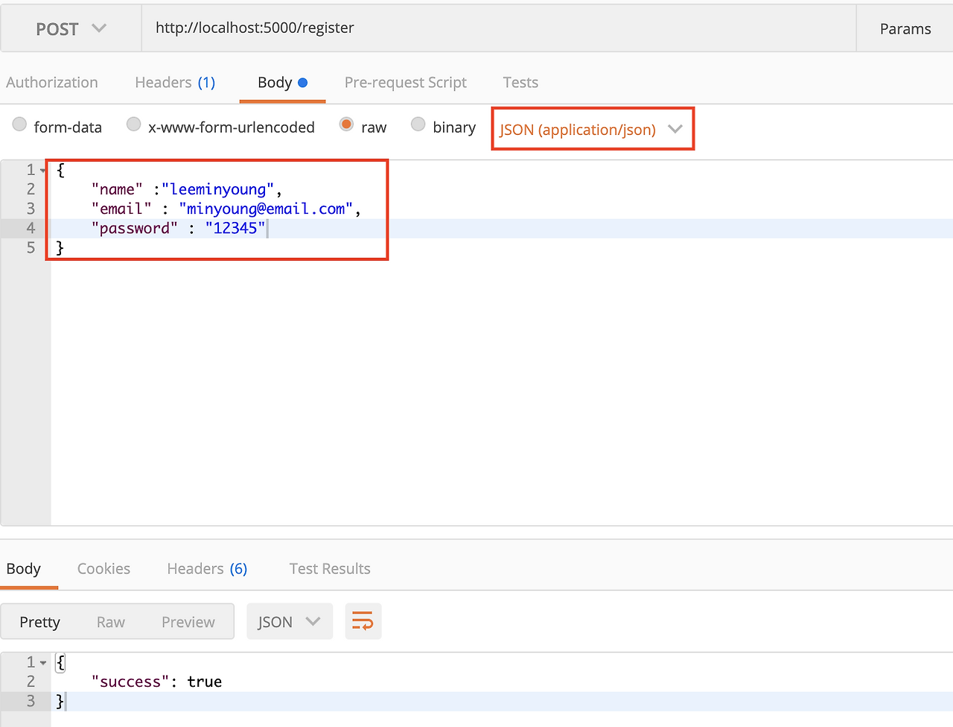Image resolution: width=953 pixels, height=727 pixels.
Task: Select the Preview response mode
Action: pyautogui.click(x=188, y=621)
